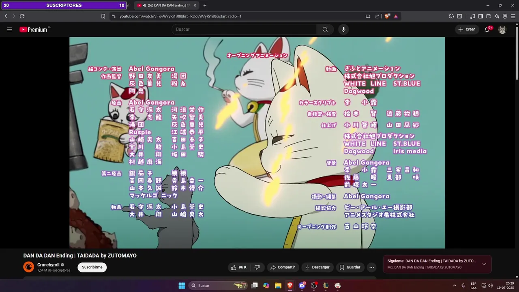519x292 pixels.
Task: Open browser main menu button
Action: pyautogui.click(x=513, y=16)
